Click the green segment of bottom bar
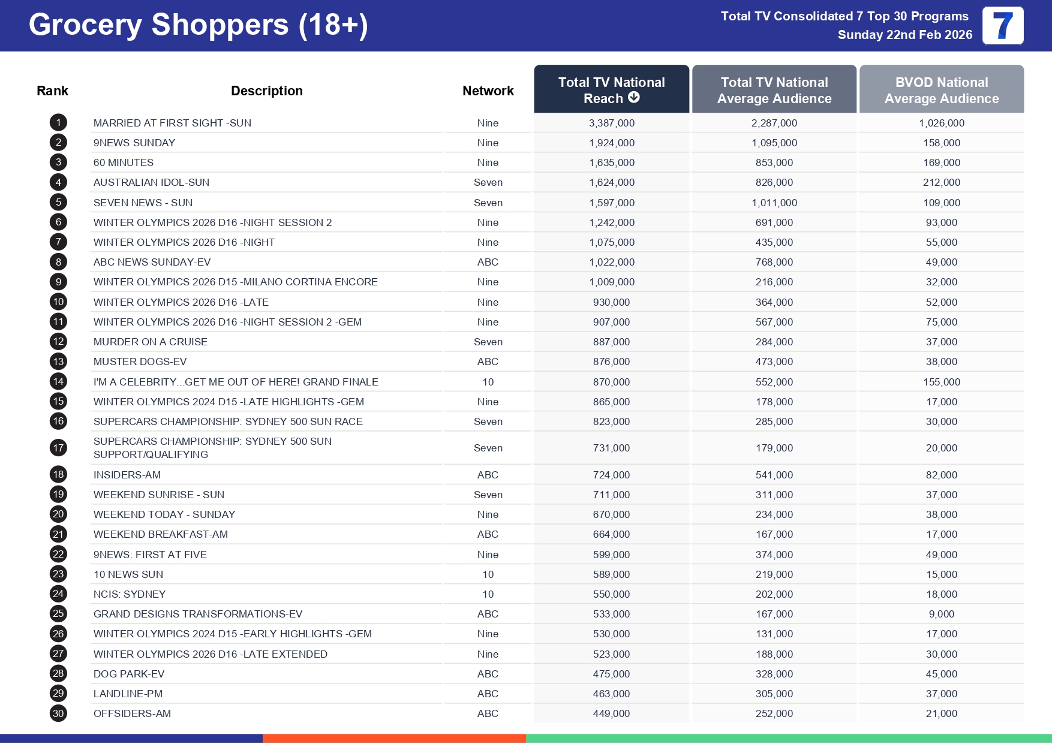The width and height of the screenshot is (1052, 744). [788, 738]
